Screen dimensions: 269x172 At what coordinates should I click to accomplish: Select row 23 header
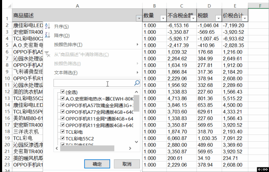7,164
